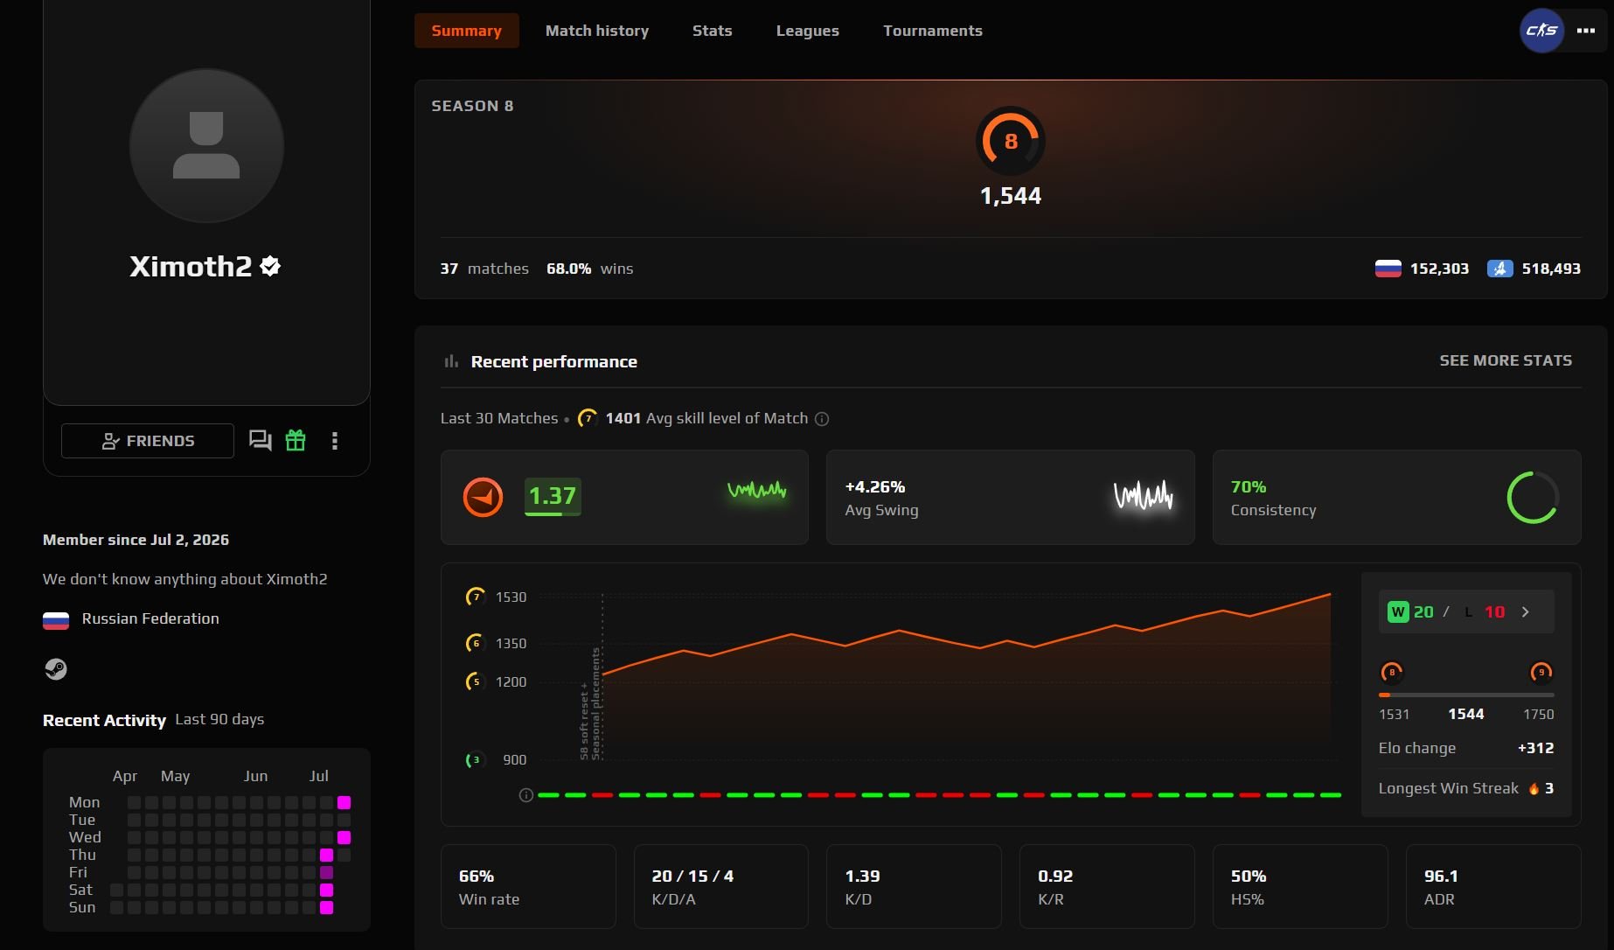
Task: Click the level 8 icon above 1531
Action: click(1391, 673)
